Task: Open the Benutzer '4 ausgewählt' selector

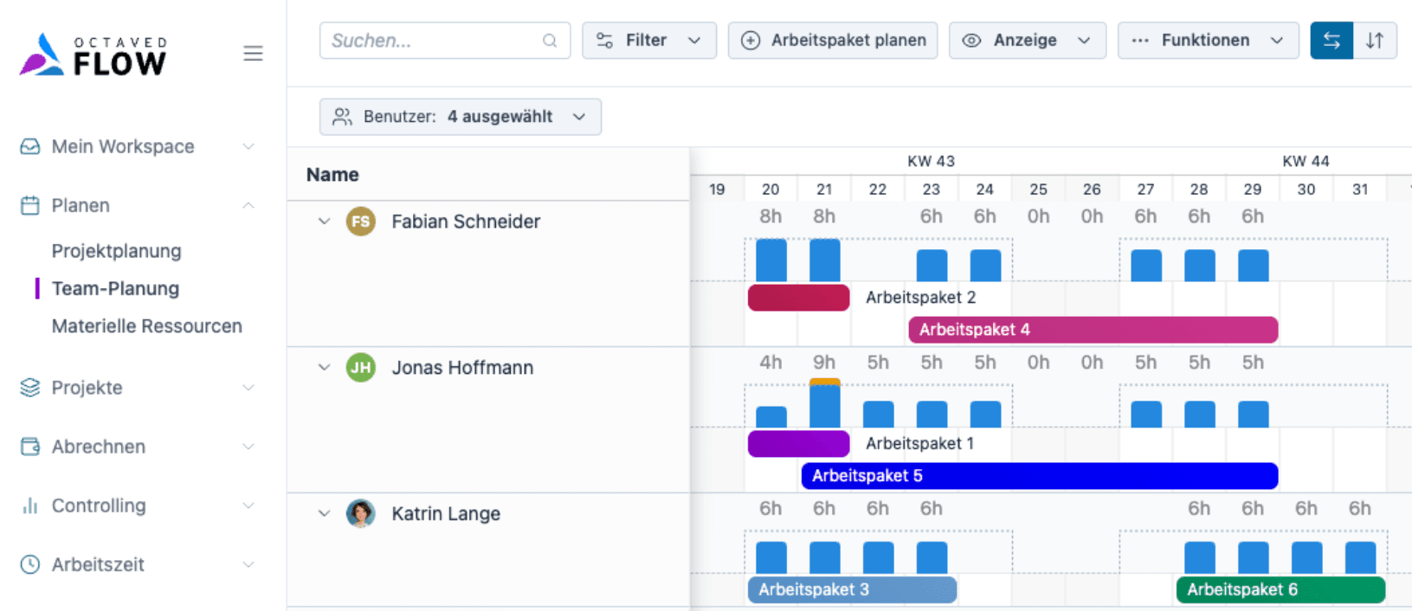Action: coord(461,117)
